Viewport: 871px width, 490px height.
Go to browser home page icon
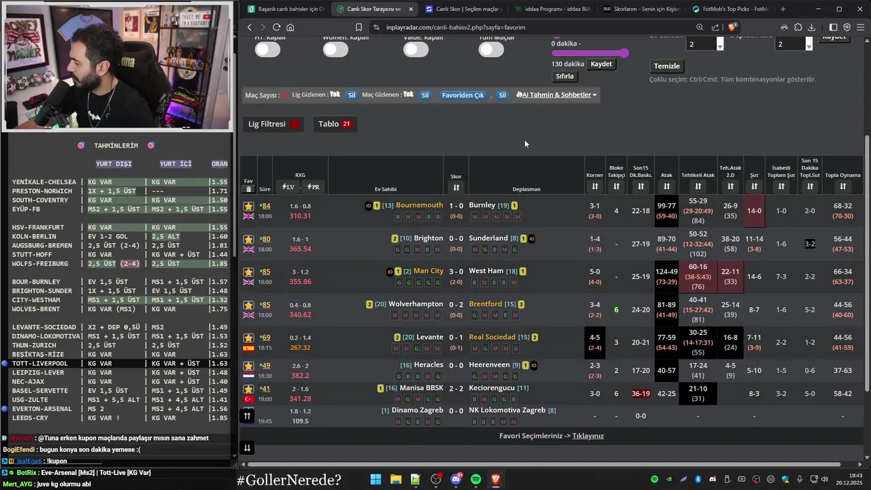291,27
